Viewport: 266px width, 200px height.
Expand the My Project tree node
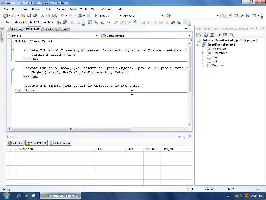[x=202, y=49]
